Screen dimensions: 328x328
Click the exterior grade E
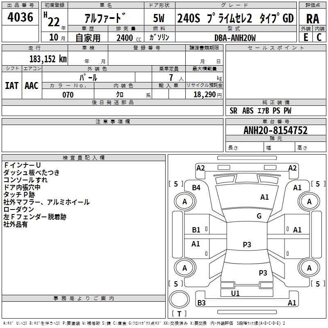[x=305, y=37]
